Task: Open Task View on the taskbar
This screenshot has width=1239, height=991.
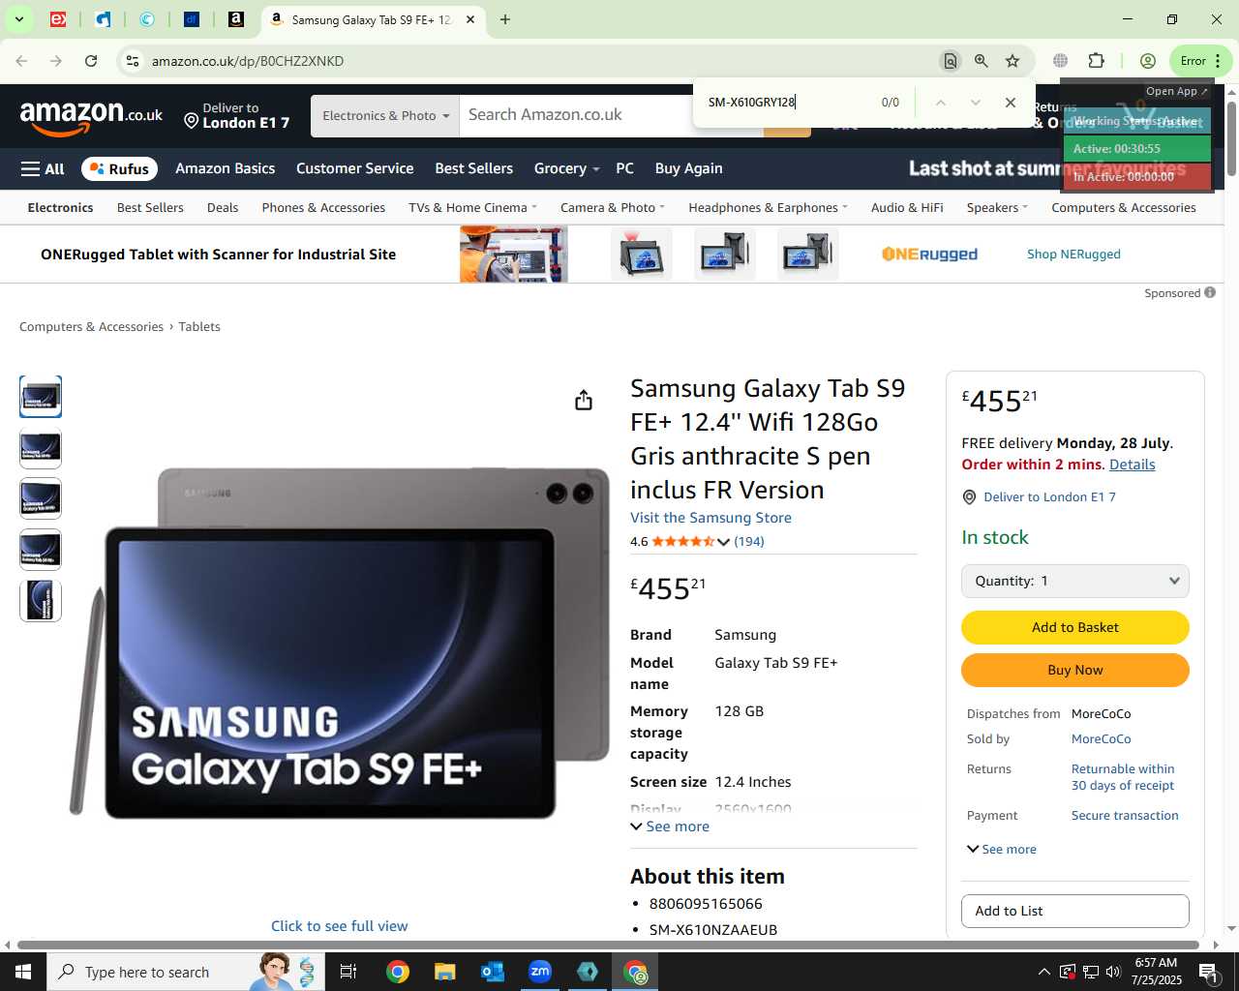Action: pyautogui.click(x=348, y=972)
